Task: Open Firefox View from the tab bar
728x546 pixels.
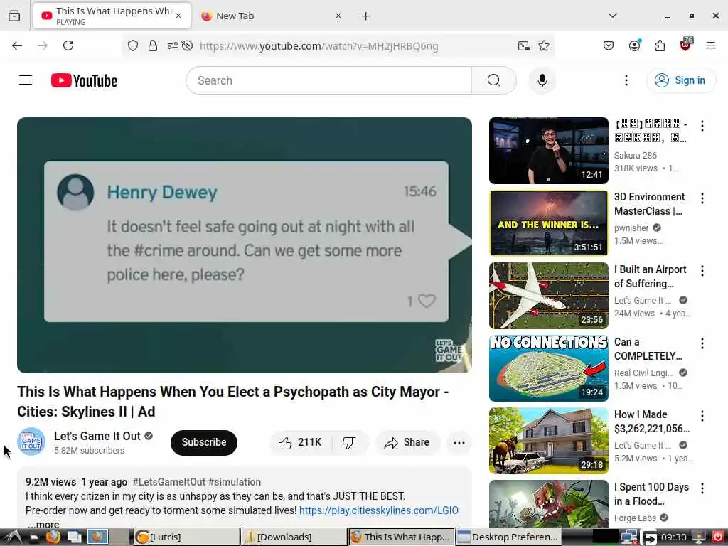Action: point(14,16)
